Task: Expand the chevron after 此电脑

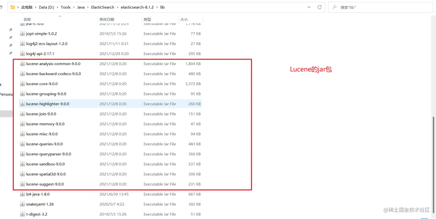Action: 36,7
